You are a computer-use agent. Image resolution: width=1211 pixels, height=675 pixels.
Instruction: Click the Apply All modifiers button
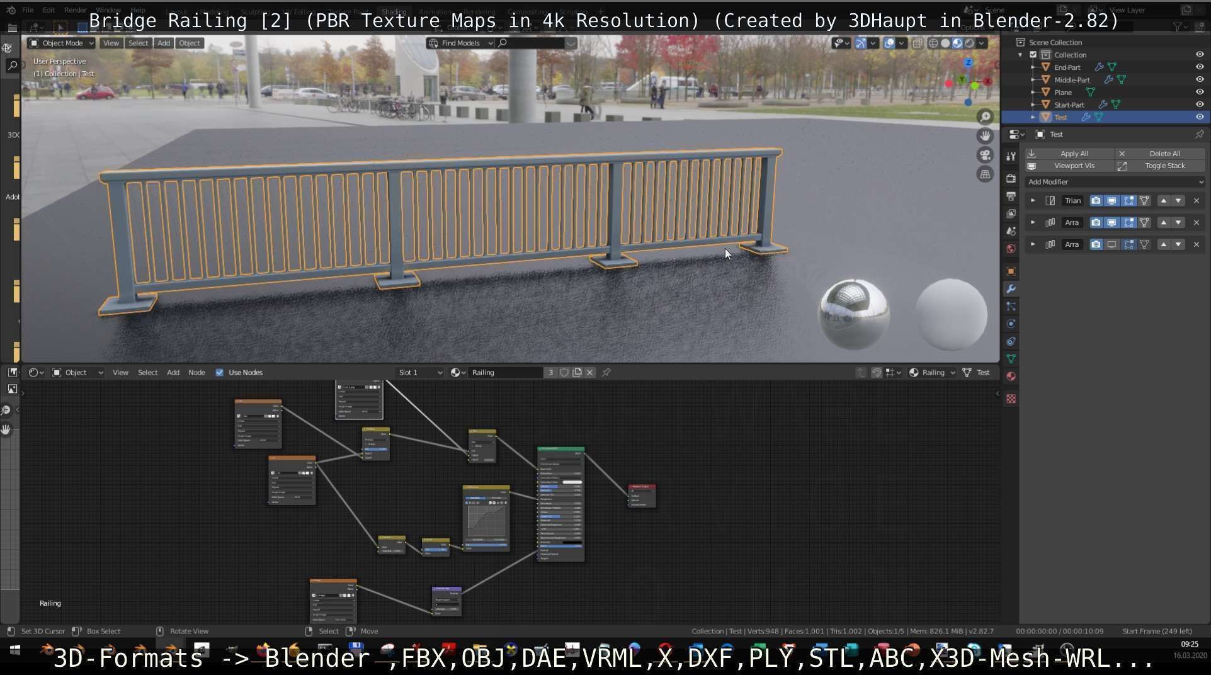1069,154
